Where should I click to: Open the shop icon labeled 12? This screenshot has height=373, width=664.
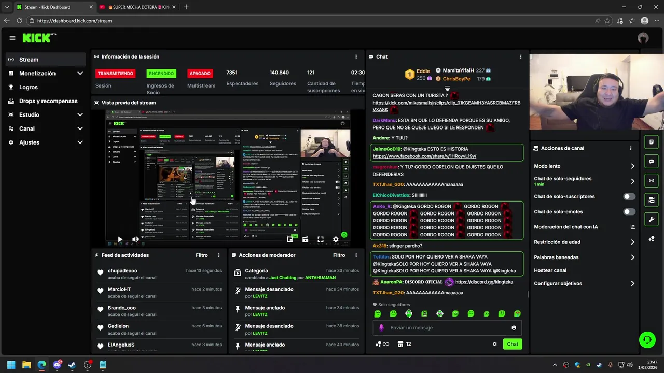tap(404, 344)
